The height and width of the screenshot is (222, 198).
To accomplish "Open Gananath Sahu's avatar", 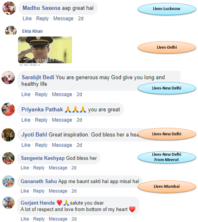I will (8, 181).
